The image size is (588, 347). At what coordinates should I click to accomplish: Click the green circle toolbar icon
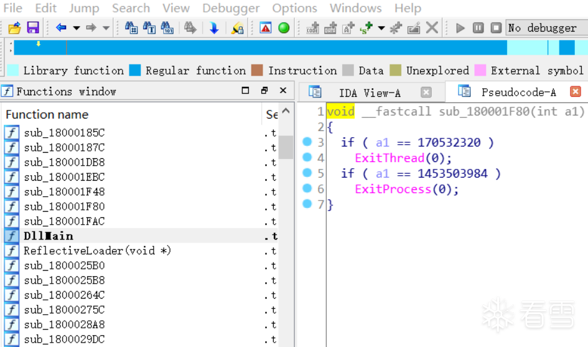[284, 28]
